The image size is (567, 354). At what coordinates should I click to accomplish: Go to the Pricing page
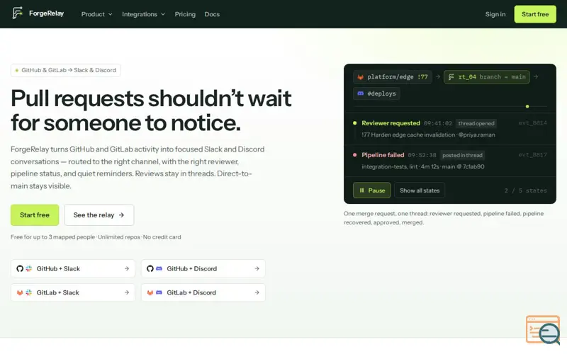185,14
